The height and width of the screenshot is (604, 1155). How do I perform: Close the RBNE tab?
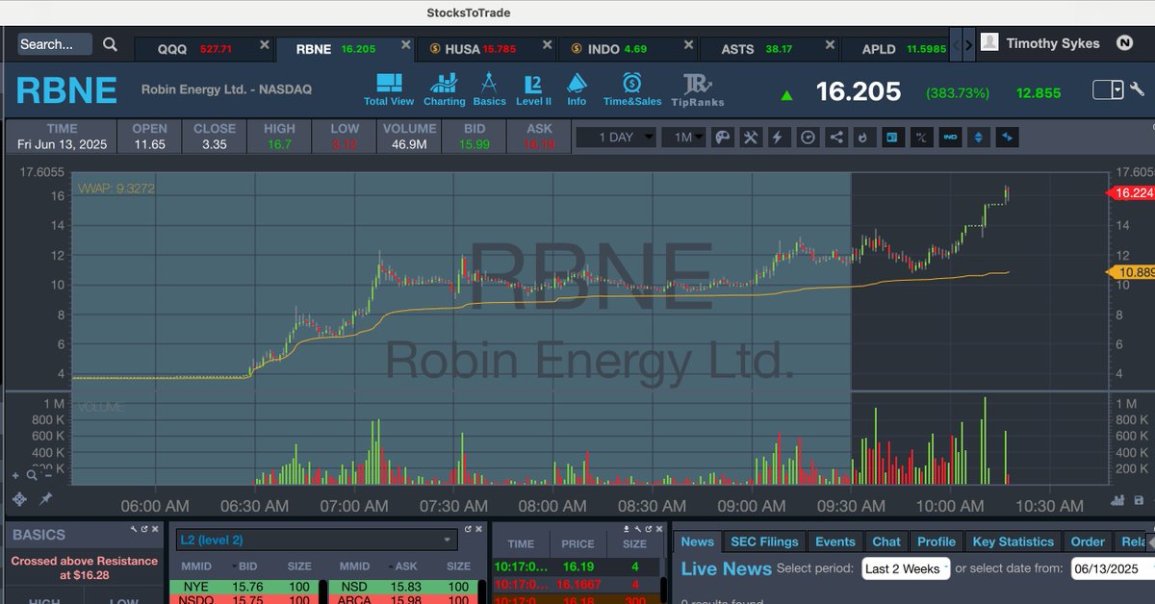click(x=407, y=45)
